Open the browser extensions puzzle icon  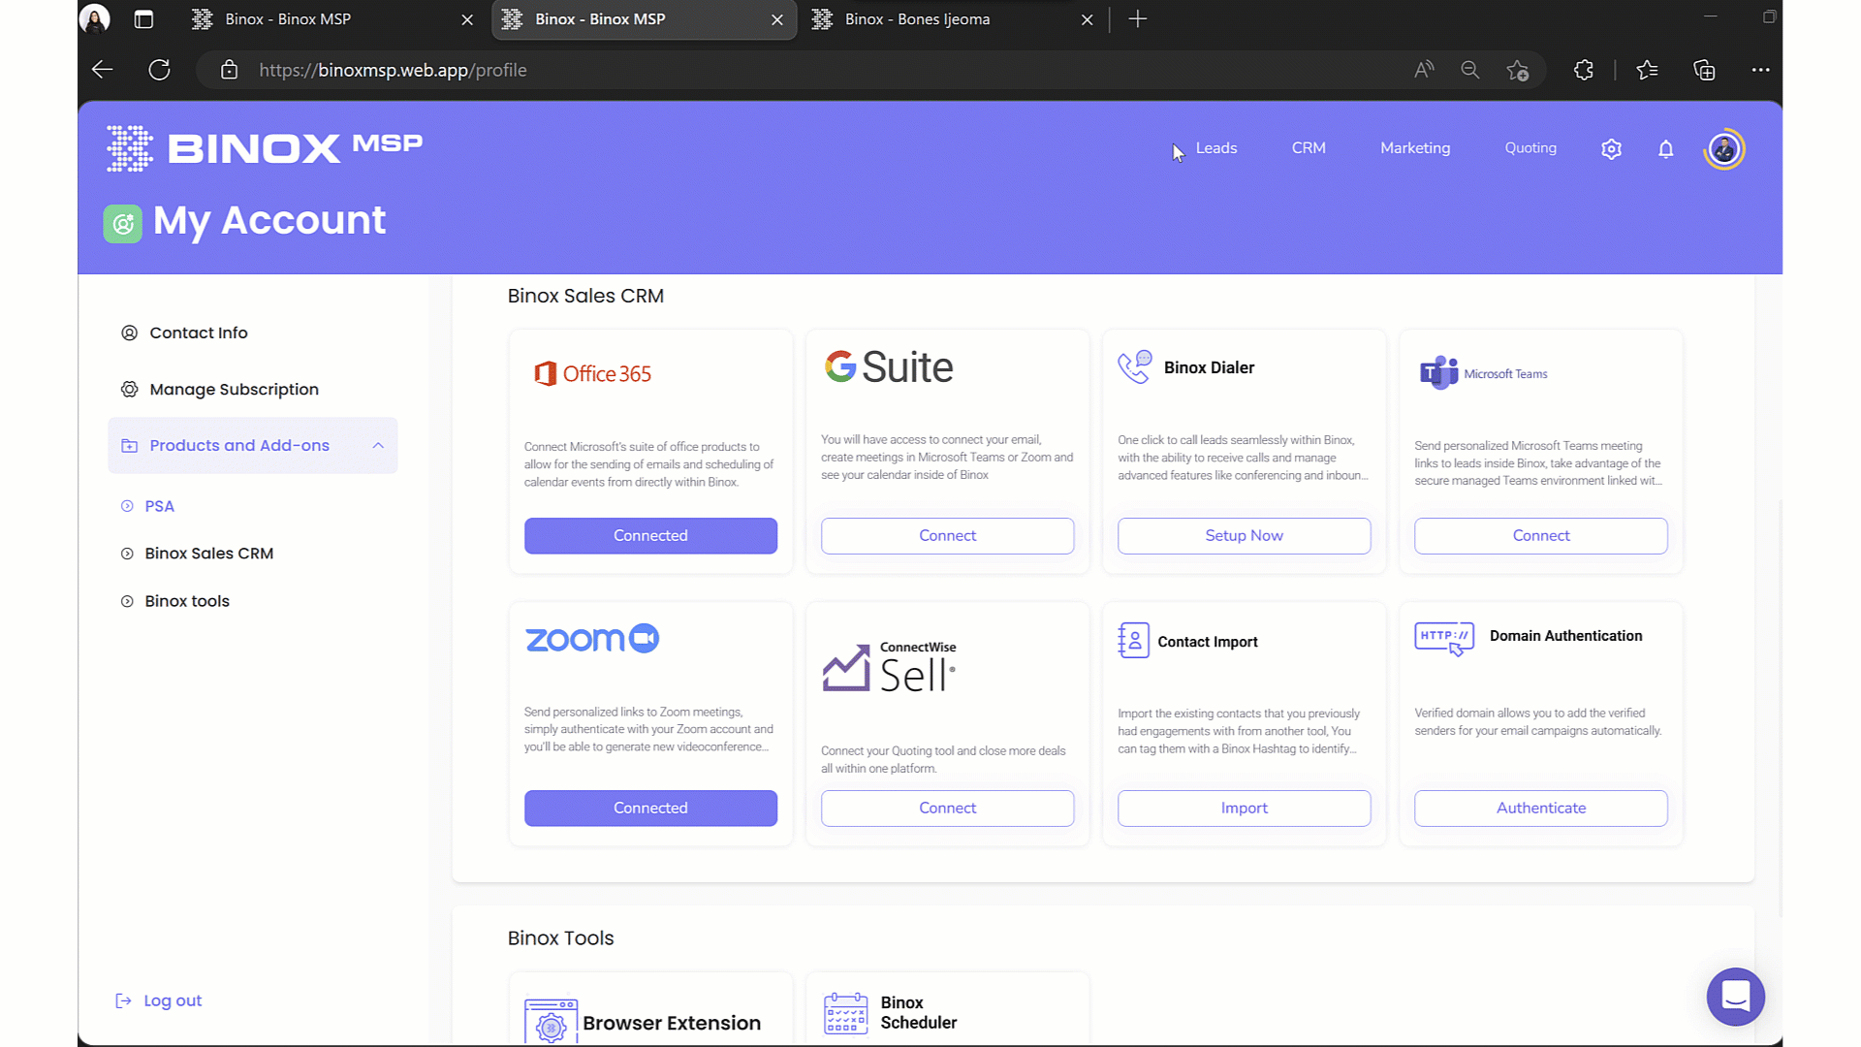pos(1584,70)
